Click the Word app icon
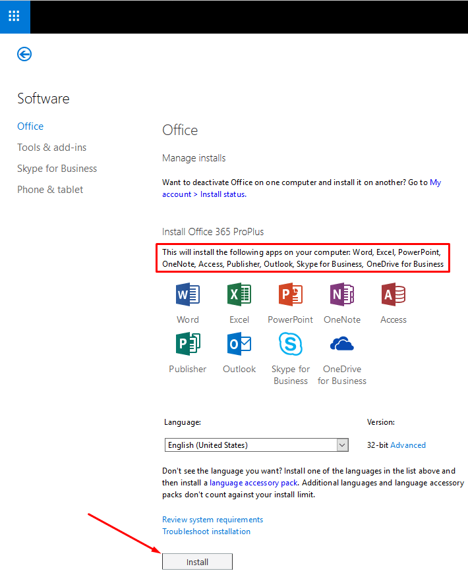Image resolution: width=468 pixels, height=575 pixels. [188, 294]
